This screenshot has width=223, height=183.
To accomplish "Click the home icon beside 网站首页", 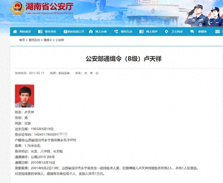I will (15, 32).
